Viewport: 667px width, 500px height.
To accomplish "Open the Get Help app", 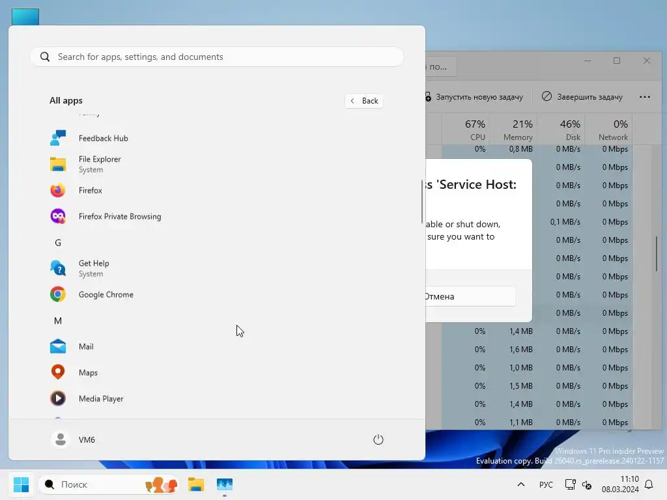I will (x=94, y=268).
